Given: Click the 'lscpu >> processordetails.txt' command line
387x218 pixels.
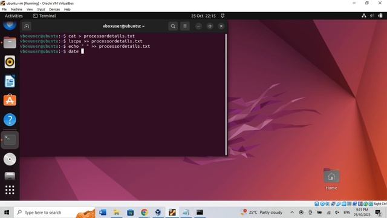Looking at the screenshot, I should point(81,41).
